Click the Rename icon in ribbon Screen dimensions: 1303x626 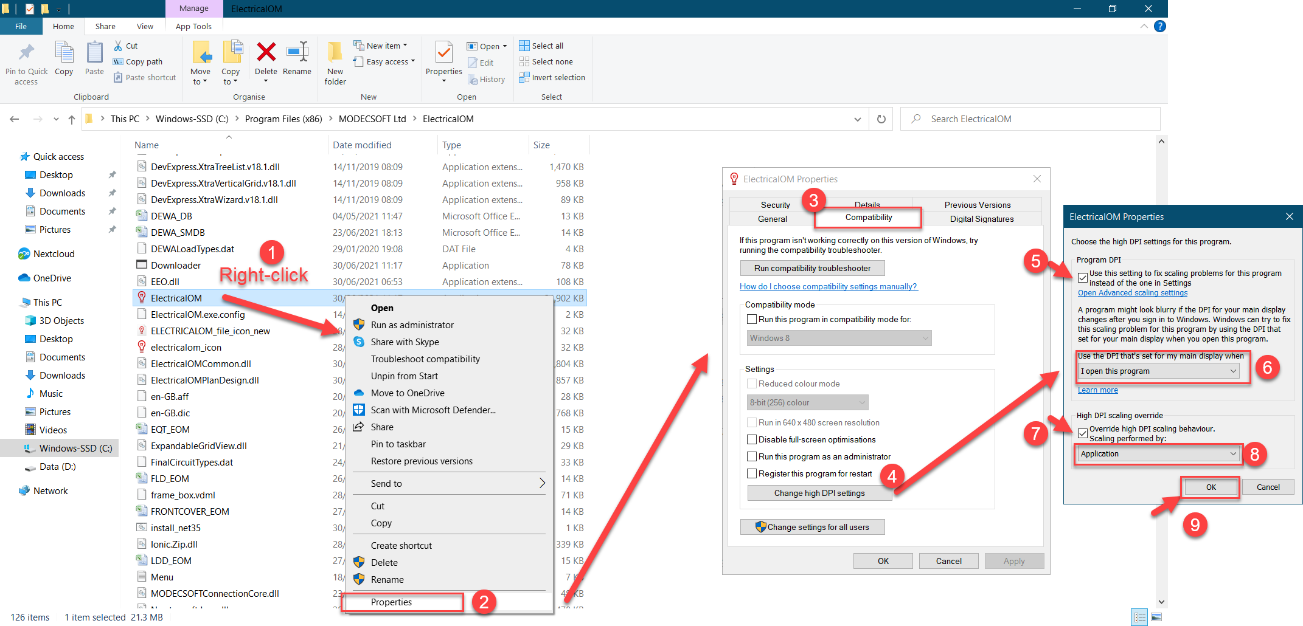click(x=297, y=52)
